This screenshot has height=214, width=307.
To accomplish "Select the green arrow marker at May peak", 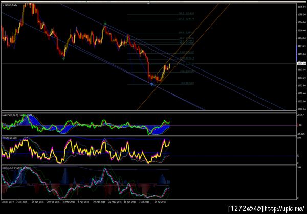I will coord(105,23).
